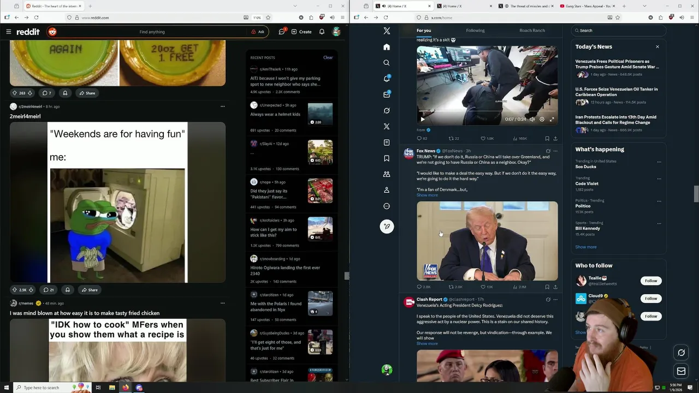Image resolution: width=699 pixels, height=393 pixels.
Task: Open Reddit hamburger menu
Action: [8, 32]
